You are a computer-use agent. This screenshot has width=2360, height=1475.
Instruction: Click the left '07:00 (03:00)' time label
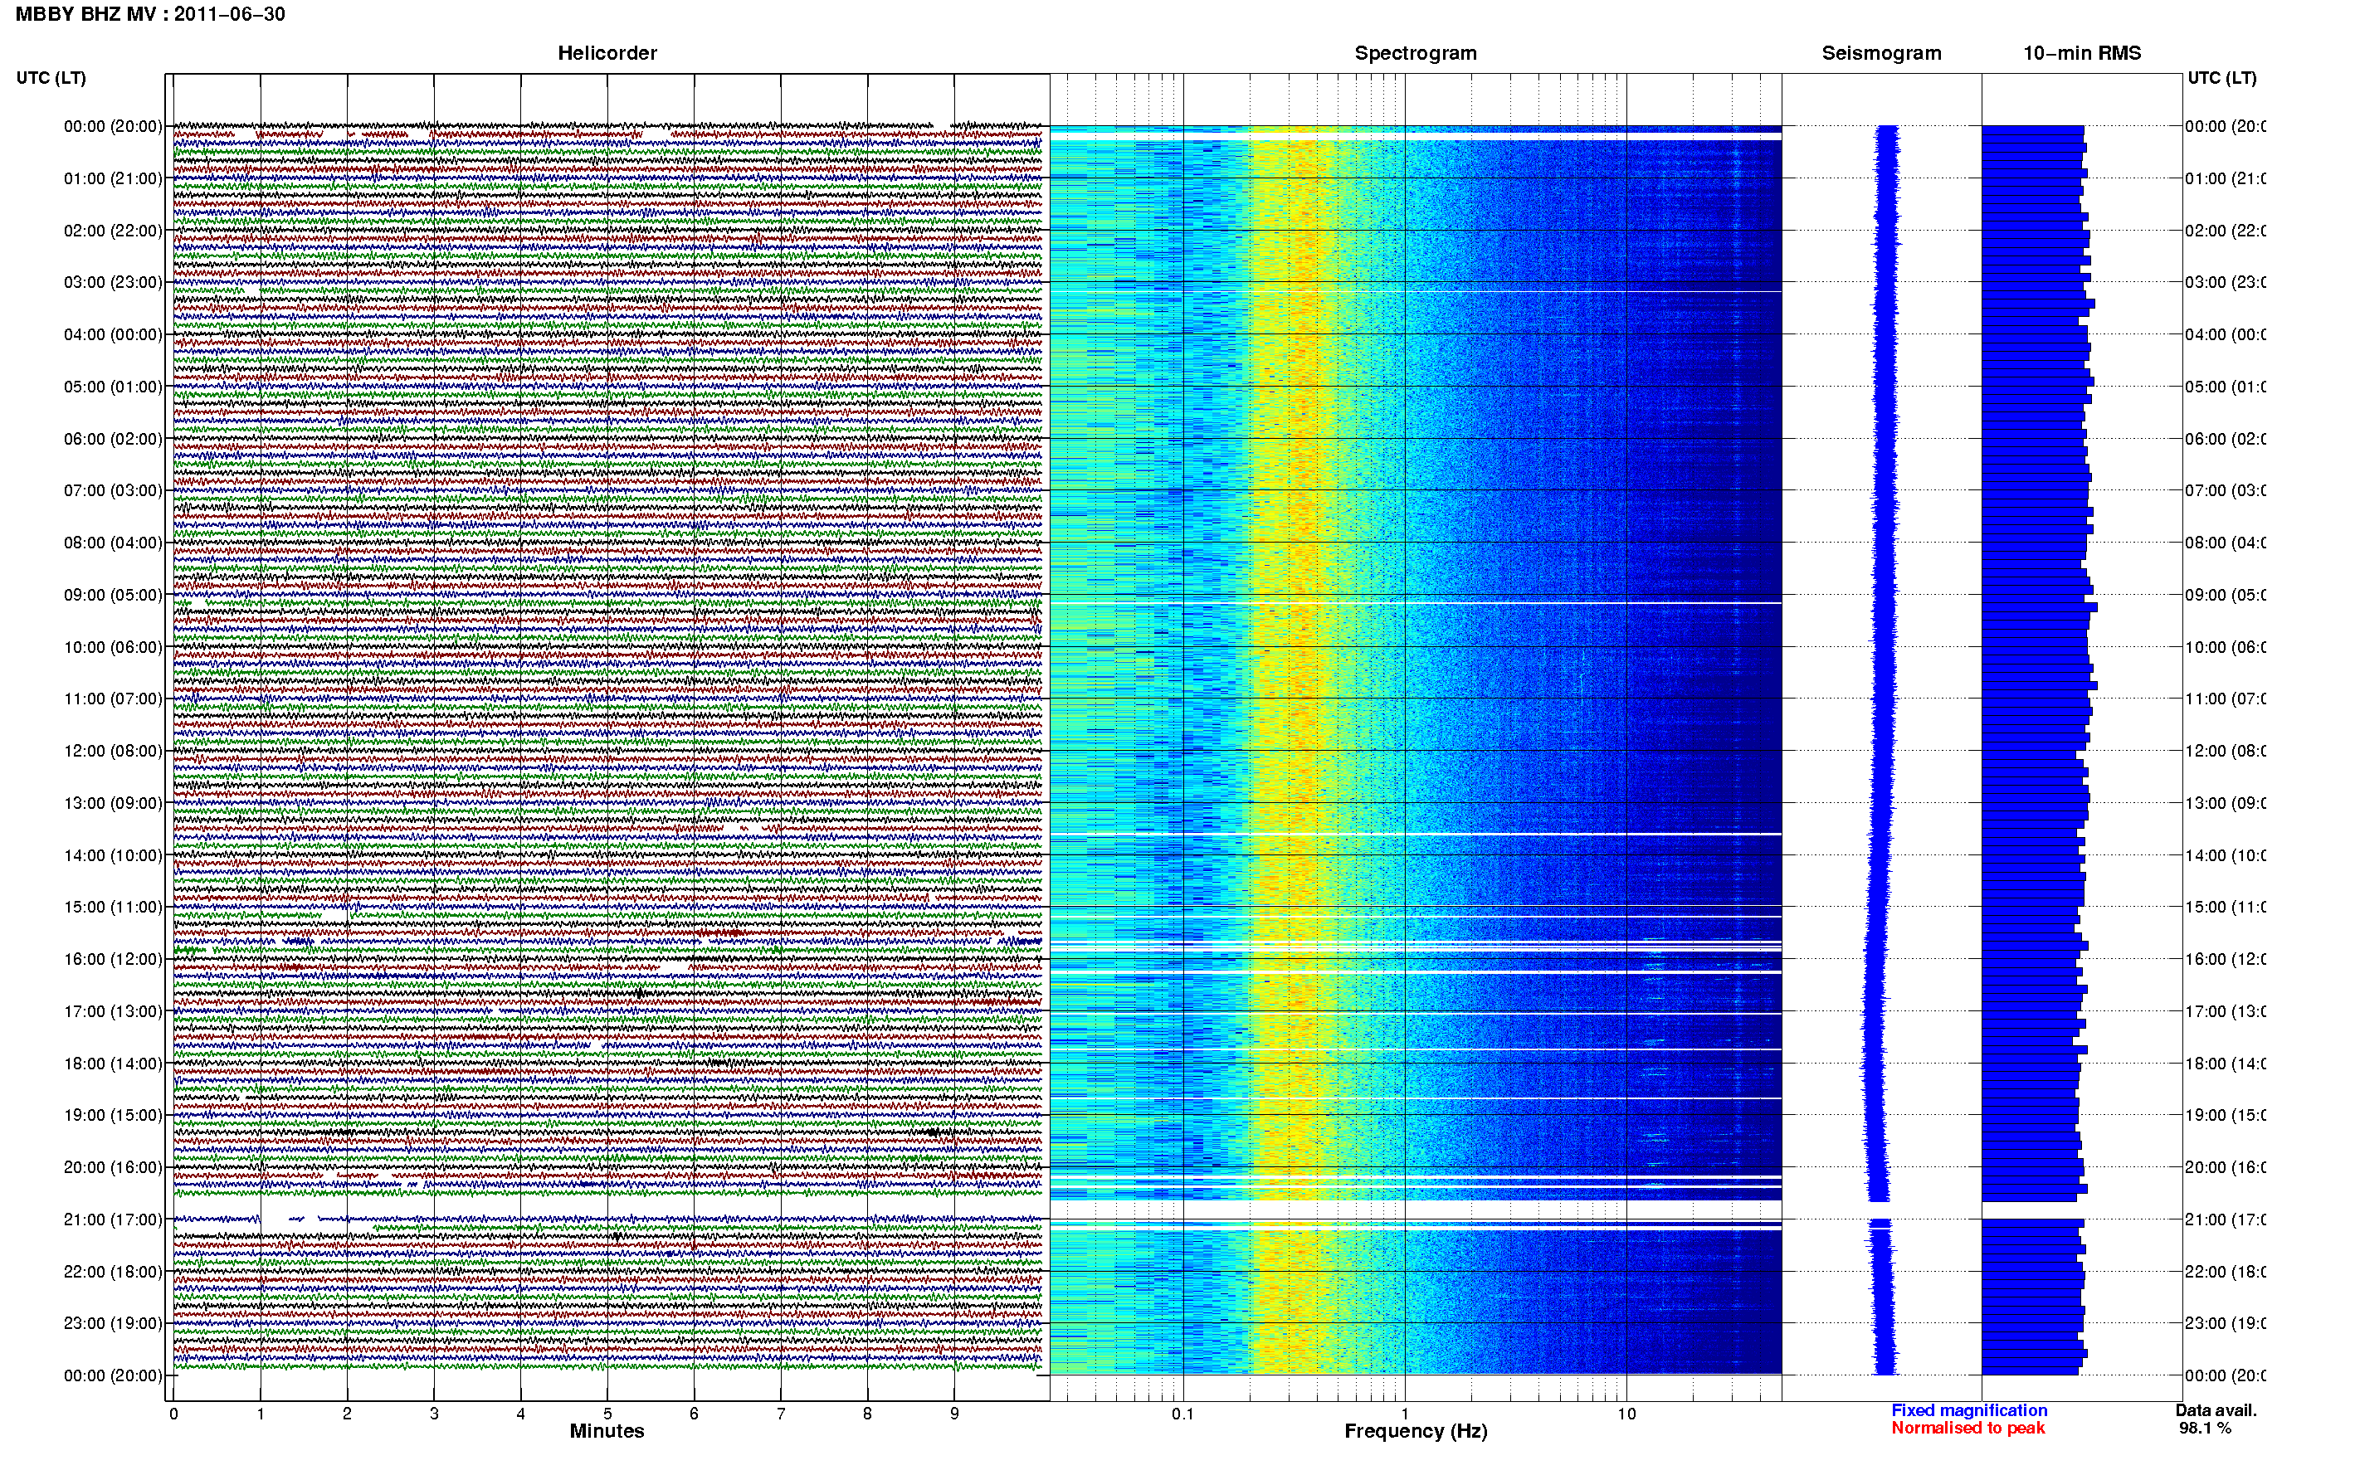point(113,490)
